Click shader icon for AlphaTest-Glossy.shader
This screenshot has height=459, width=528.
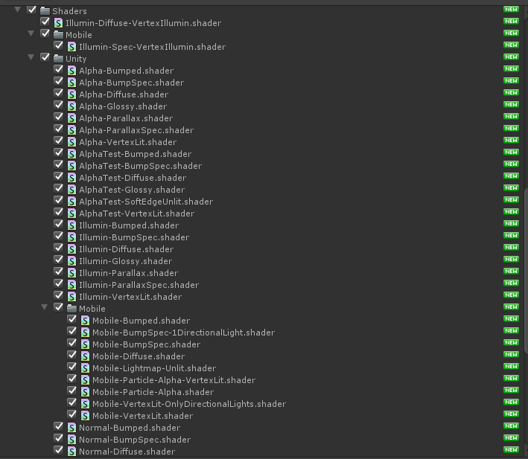point(71,190)
